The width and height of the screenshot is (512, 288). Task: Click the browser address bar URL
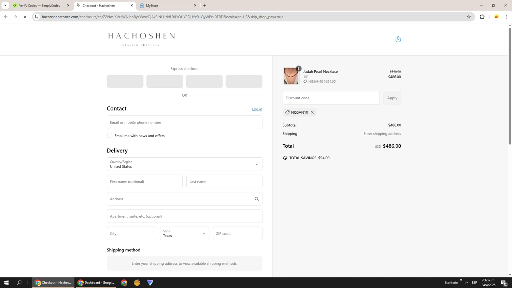[x=162, y=17]
